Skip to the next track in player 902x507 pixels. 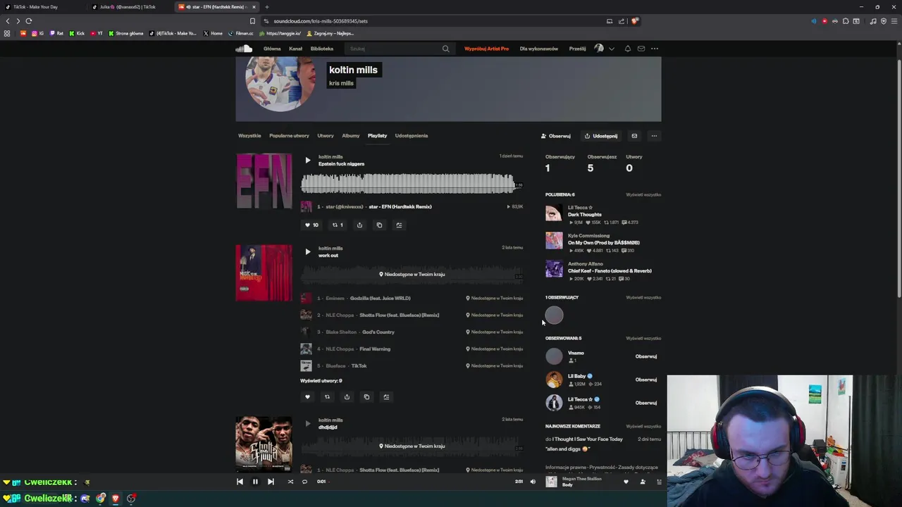click(x=271, y=482)
